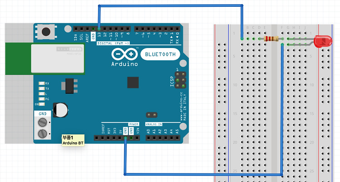Click the RST power pin socket
Viewport: 340px width, 182px height.
click(108, 138)
